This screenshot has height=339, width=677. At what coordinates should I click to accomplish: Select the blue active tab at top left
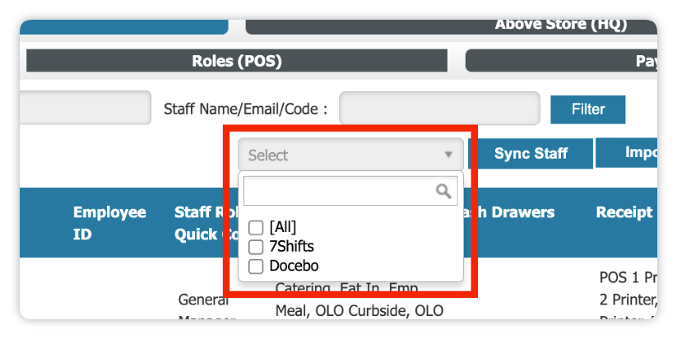point(124,27)
